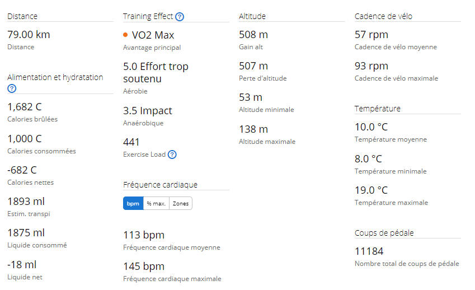
Task: Click the 3.5 Impact anaérobique value
Action: [148, 111]
